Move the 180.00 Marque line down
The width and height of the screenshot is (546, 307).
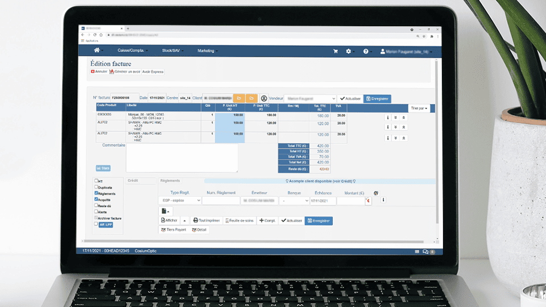[396, 118]
